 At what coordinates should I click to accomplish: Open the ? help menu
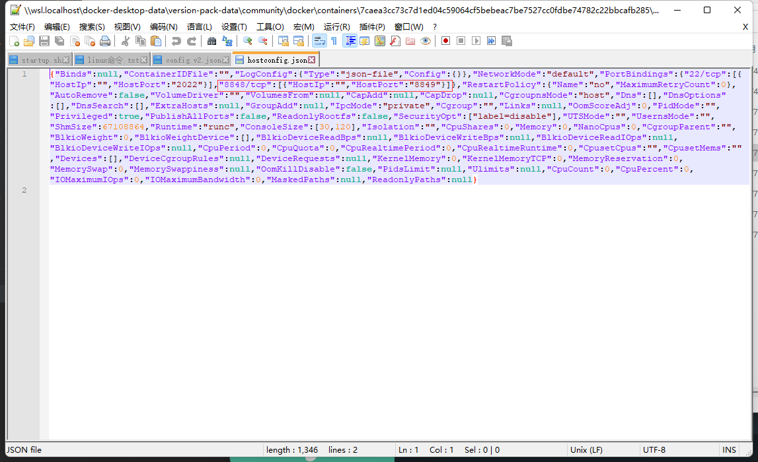pyautogui.click(x=435, y=27)
